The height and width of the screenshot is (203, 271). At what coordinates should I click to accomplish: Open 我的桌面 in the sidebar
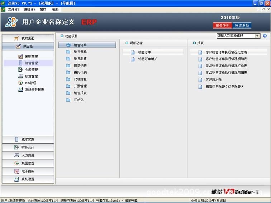point(28,38)
